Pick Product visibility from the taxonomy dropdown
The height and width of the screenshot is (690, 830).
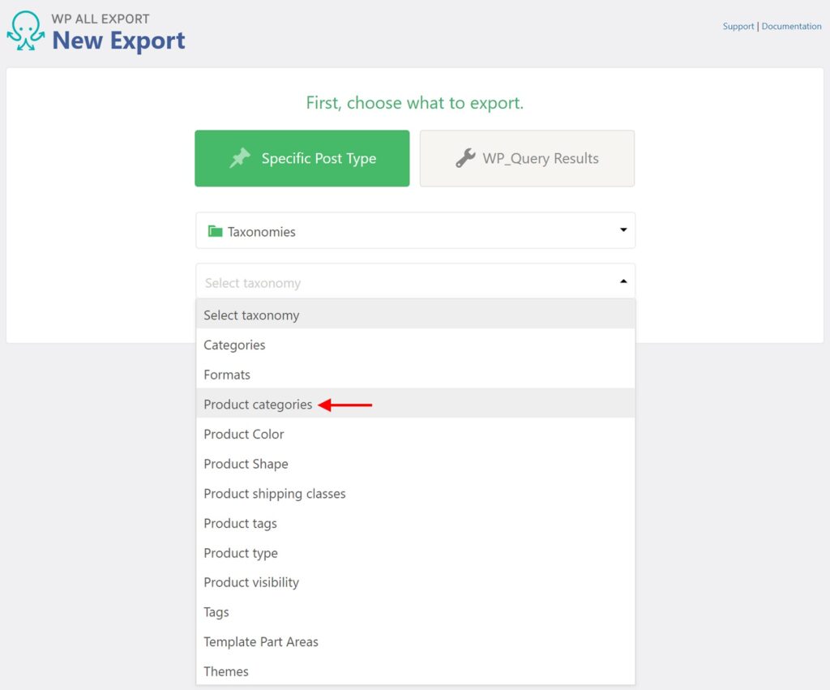coord(251,582)
